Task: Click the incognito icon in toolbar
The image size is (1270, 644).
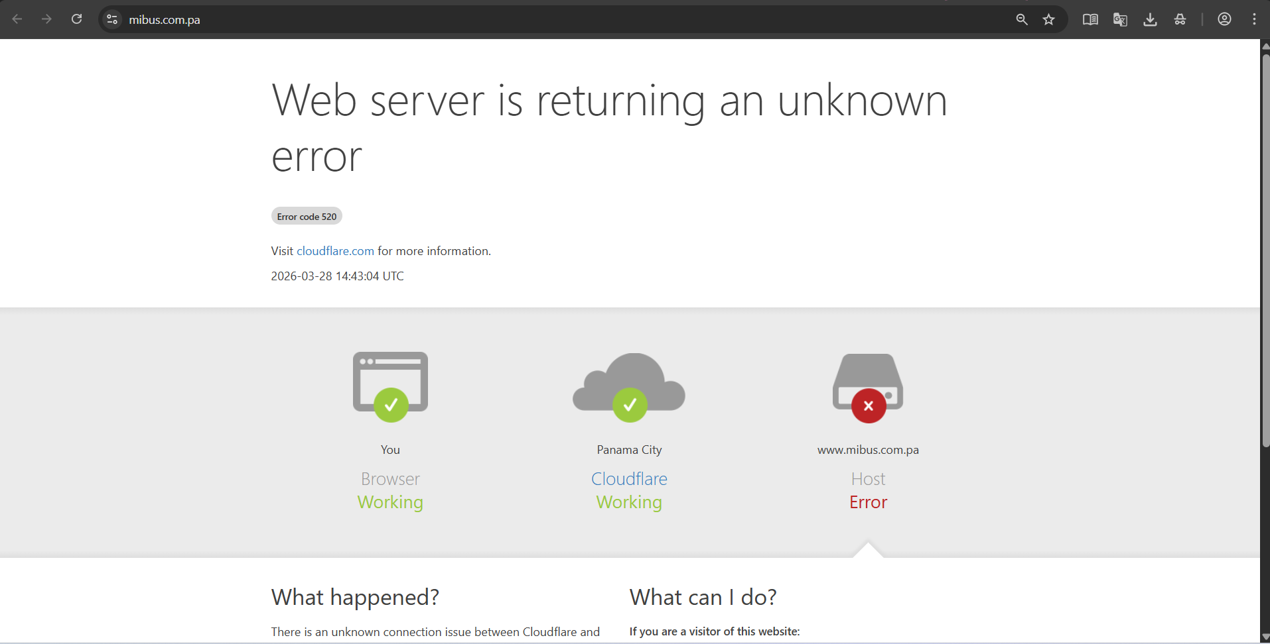Action: 1180,19
